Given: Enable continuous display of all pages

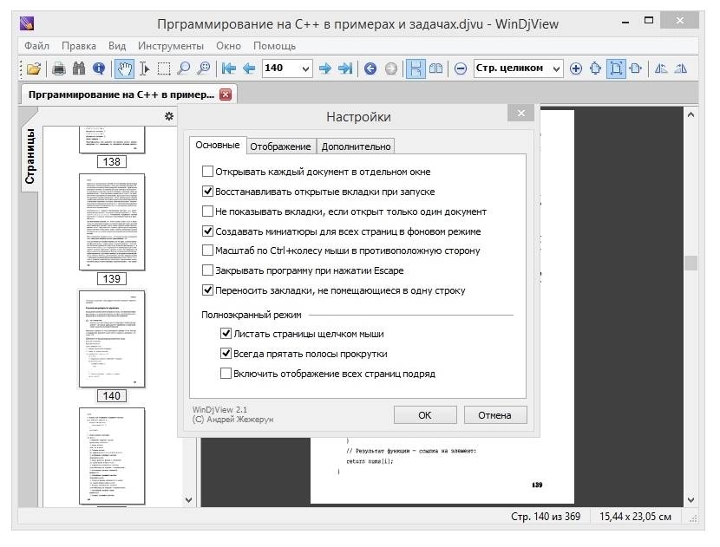Looking at the screenshot, I should click(226, 373).
